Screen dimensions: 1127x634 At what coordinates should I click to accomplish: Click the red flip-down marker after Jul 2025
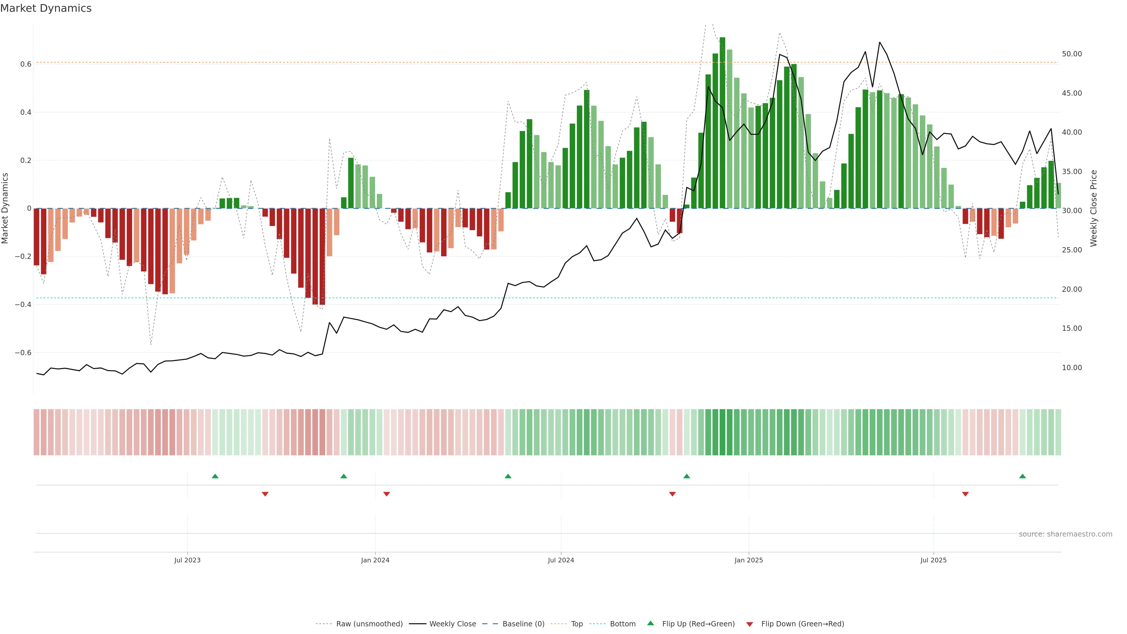point(965,494)
